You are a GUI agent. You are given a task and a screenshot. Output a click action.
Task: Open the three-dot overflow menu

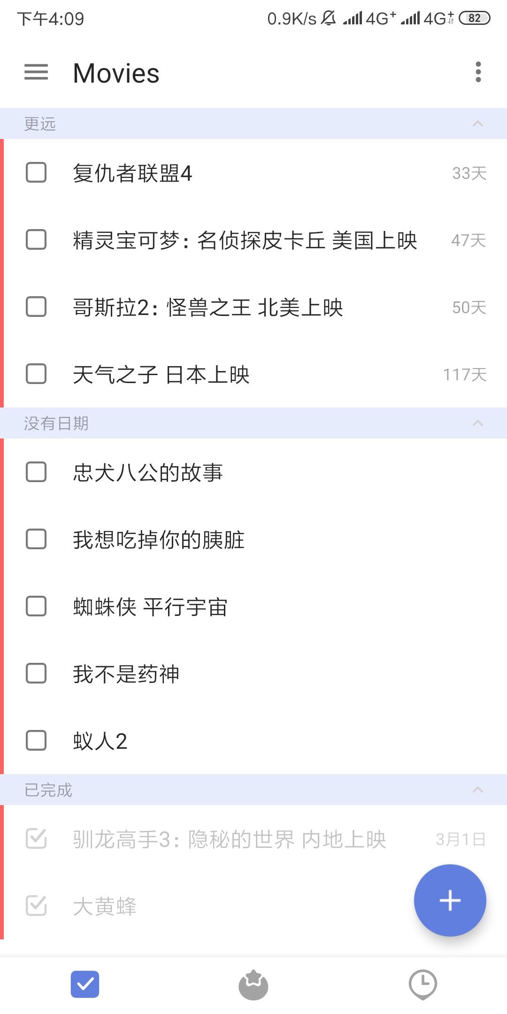tap(478, 72)
